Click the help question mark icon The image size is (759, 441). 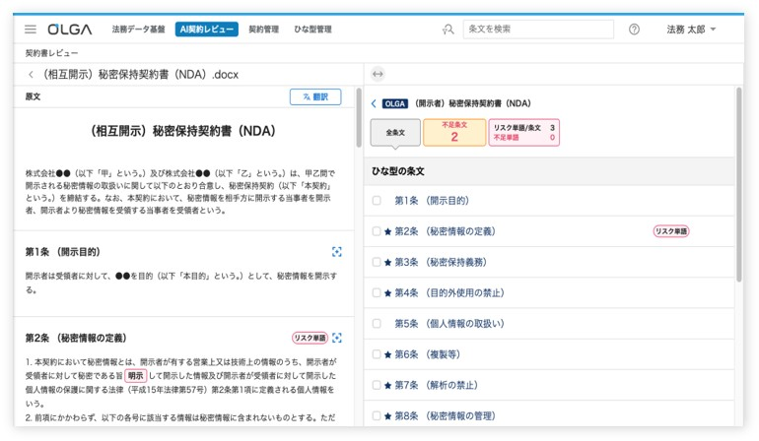(634, 30)
